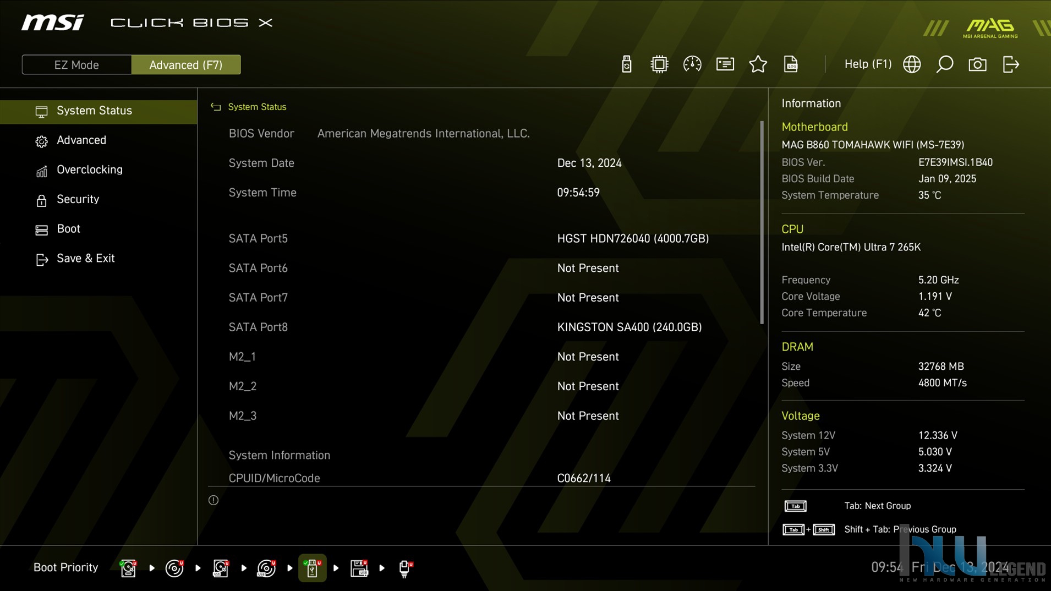Click the BIOS Ver. value E7E39IMSI.1B40
Viewport: 1051px width, 591px height.
pyautogui.click(x=955, y=162)
